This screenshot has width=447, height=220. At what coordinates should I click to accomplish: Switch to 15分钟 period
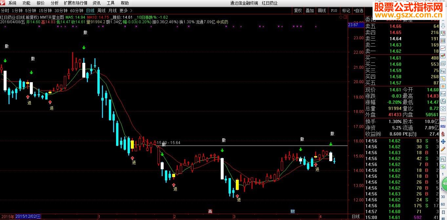point(45,10)
